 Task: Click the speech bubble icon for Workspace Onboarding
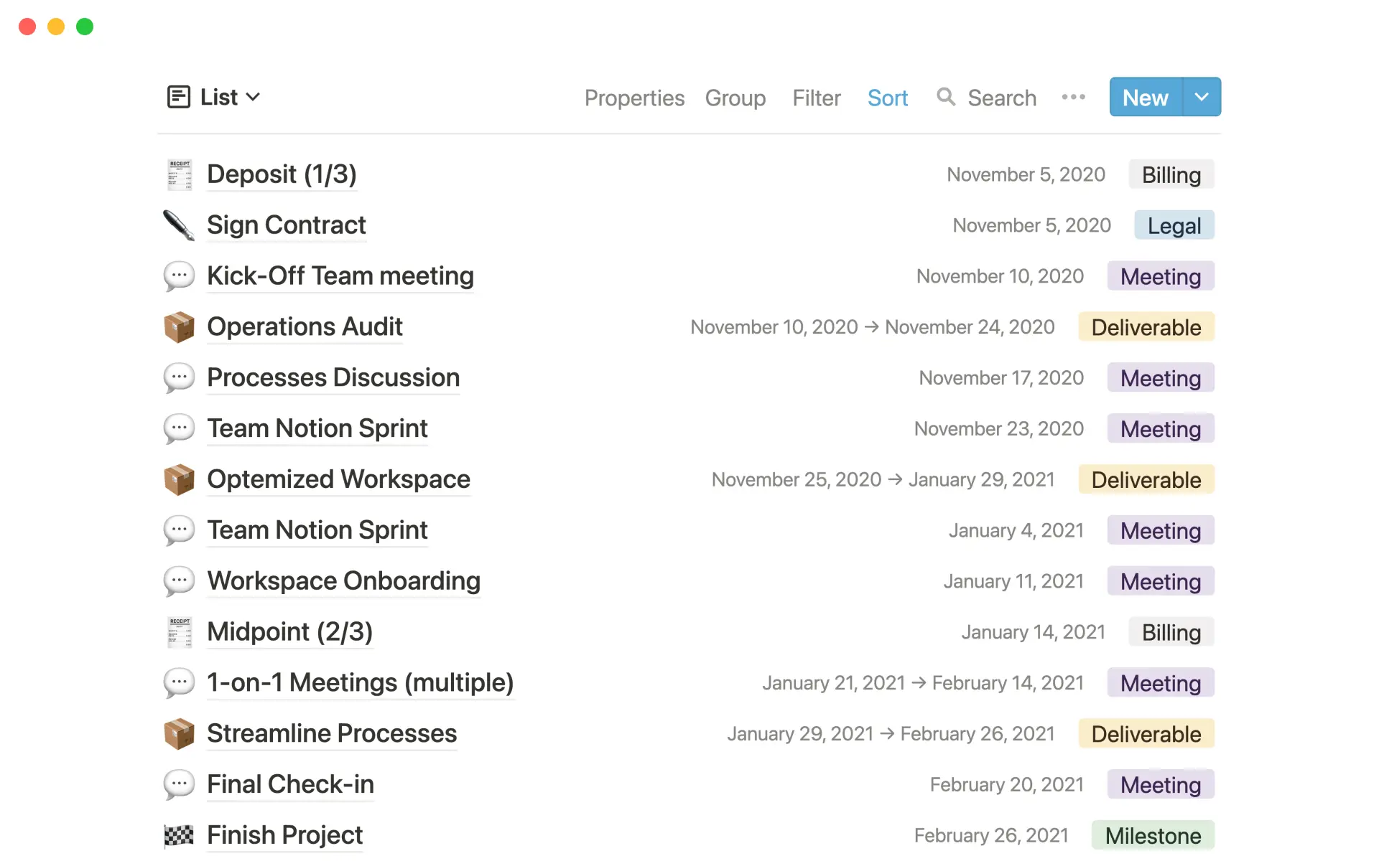[180, 580]
